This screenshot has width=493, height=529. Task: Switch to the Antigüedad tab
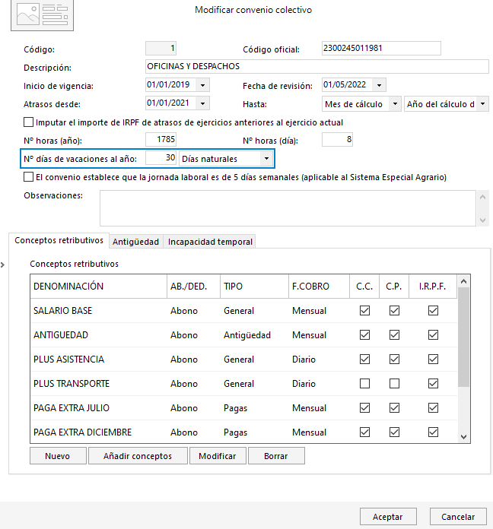pyautogui.click(x=135, y=242)
